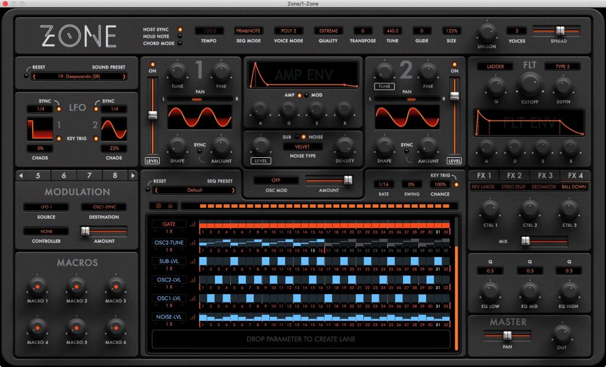Viewport: 606px width, 367px height.
Task: Click the FX MIX slider
Action: [544, 241]
